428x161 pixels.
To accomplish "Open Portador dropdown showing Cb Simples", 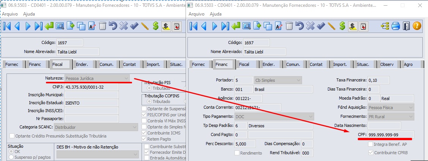I will pos(278,80).
